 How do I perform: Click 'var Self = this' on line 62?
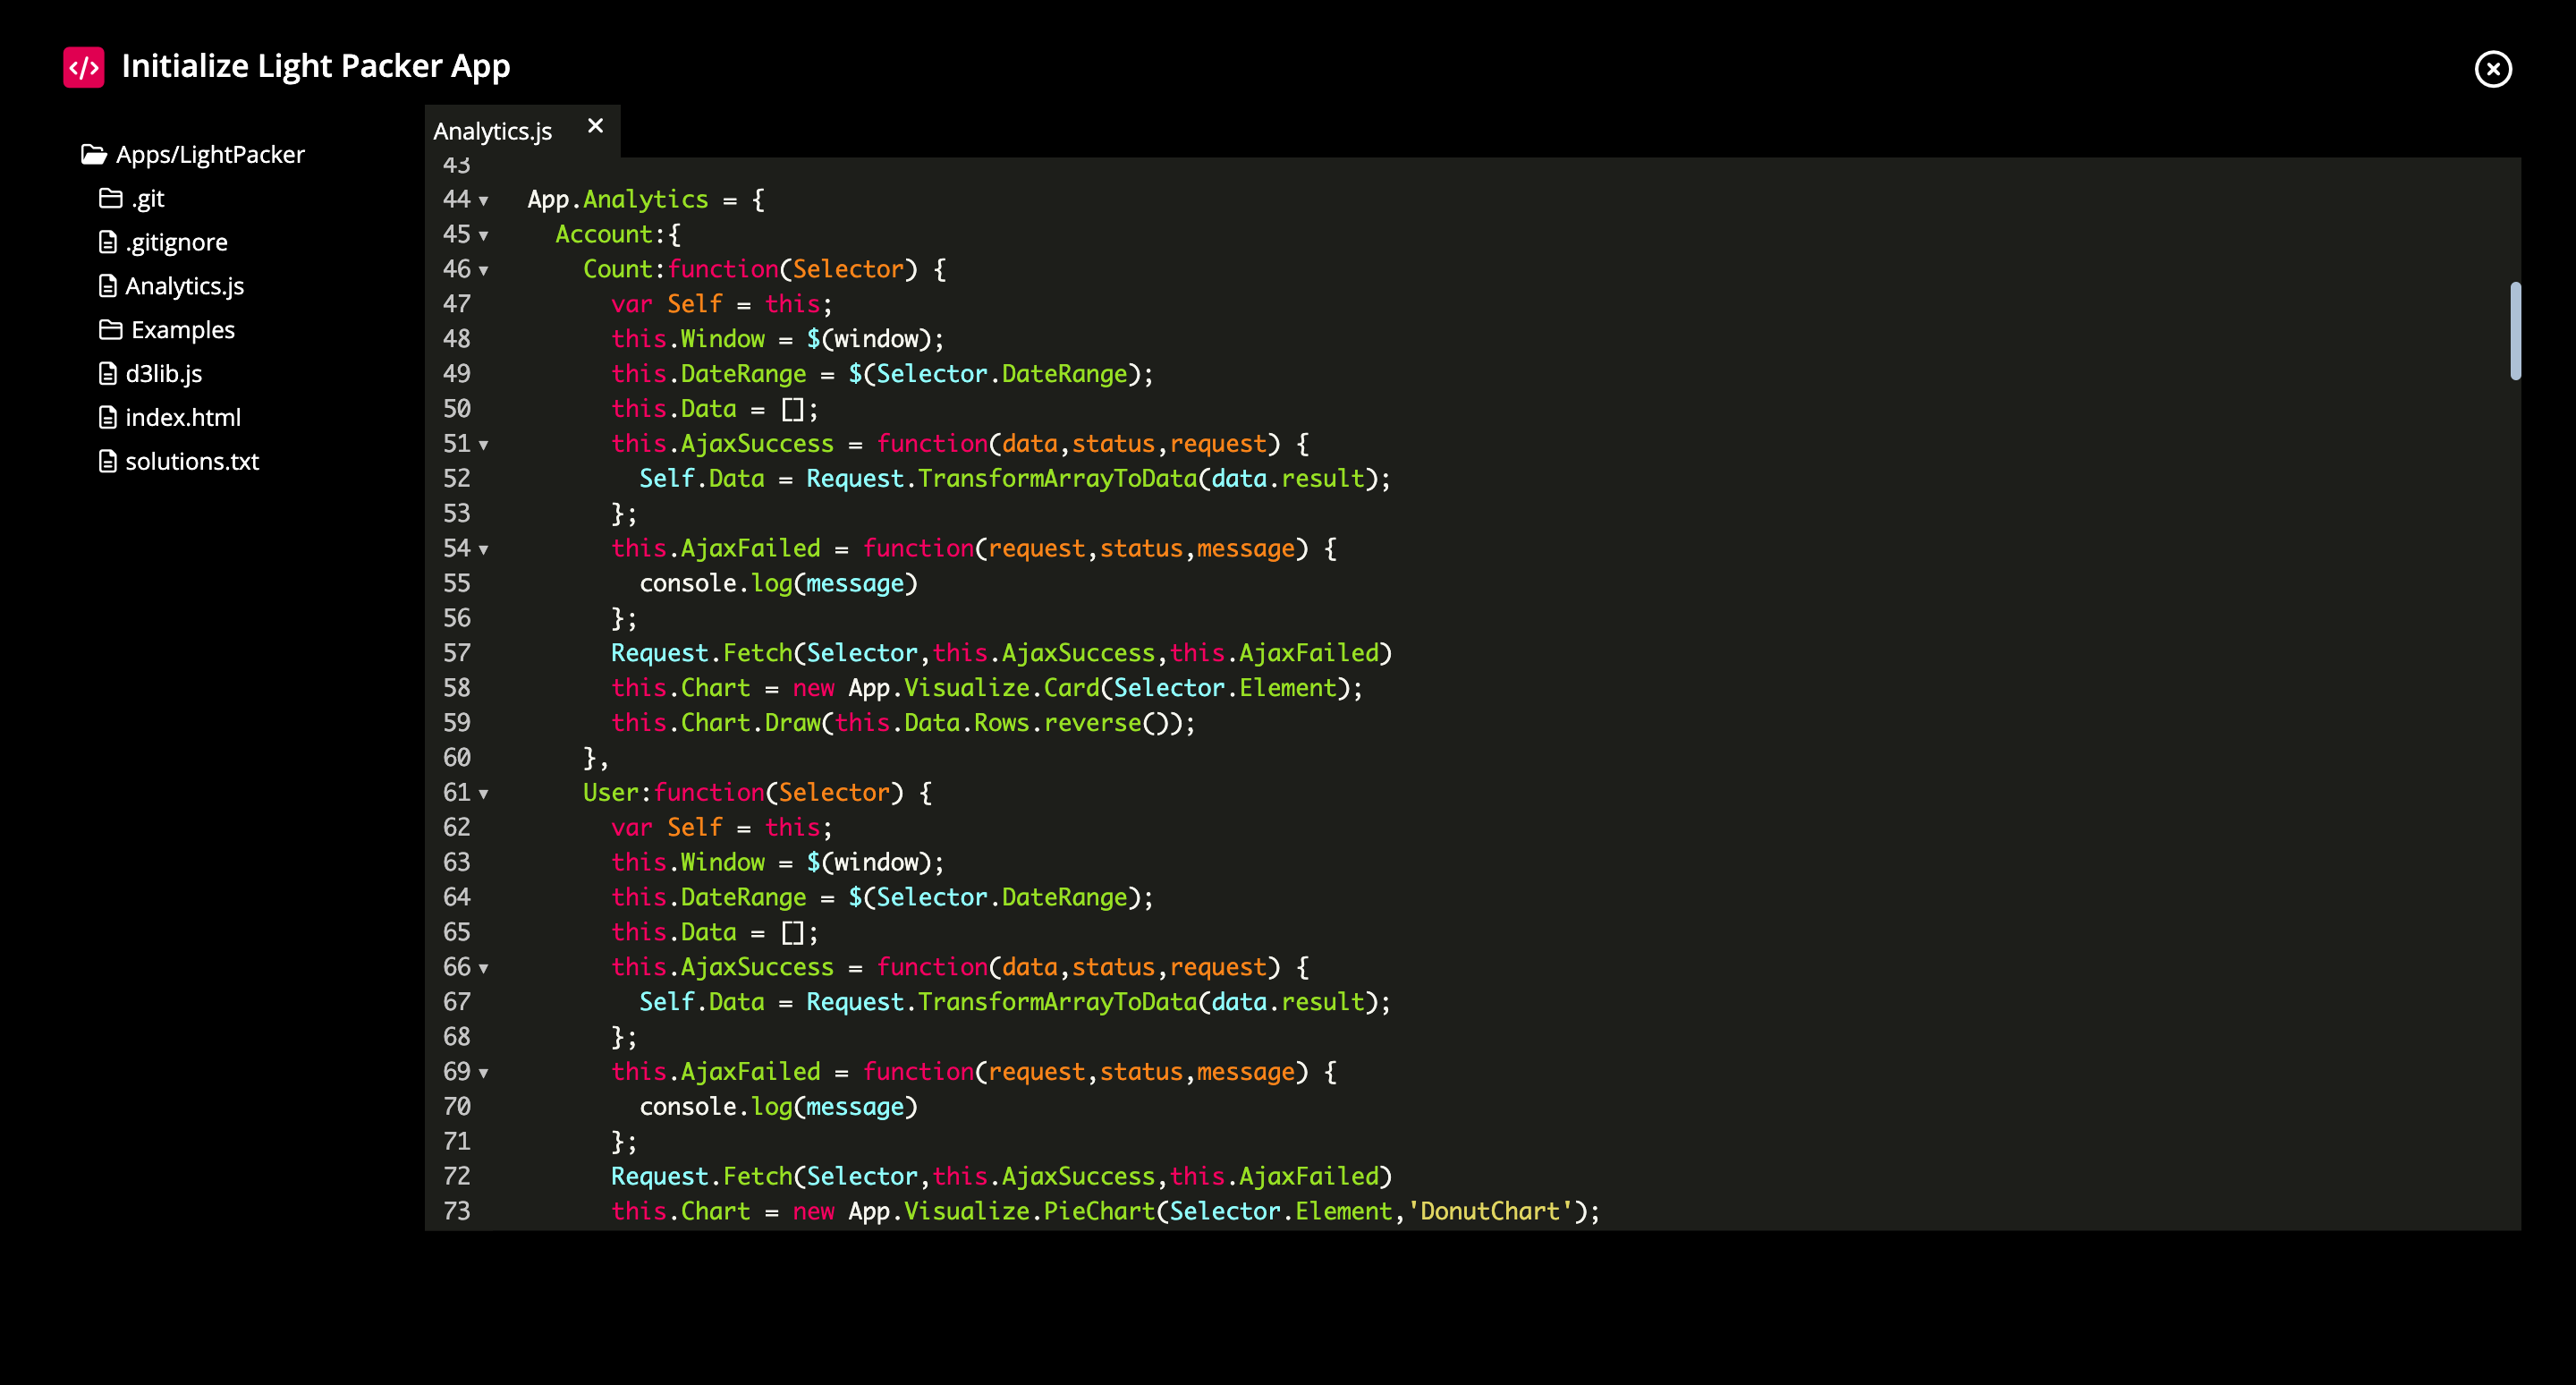[x=715, y=827]
